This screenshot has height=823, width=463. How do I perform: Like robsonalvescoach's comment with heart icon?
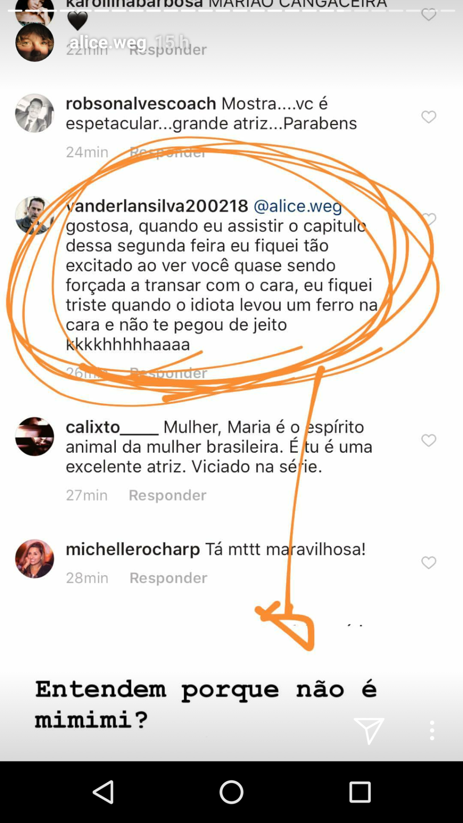429,117
